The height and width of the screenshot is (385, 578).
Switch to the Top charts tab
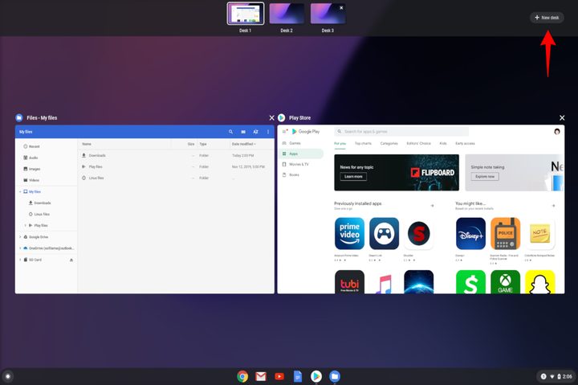pos(363,144)
